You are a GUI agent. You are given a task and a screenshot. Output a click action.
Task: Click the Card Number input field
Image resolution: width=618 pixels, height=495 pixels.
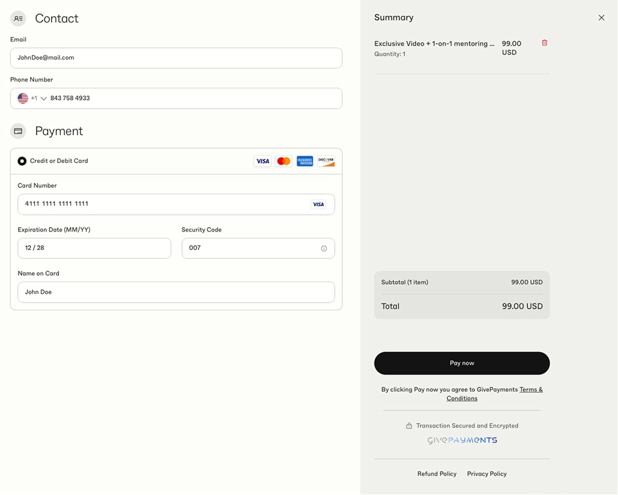pyautogui.click(x=176, y=204)
